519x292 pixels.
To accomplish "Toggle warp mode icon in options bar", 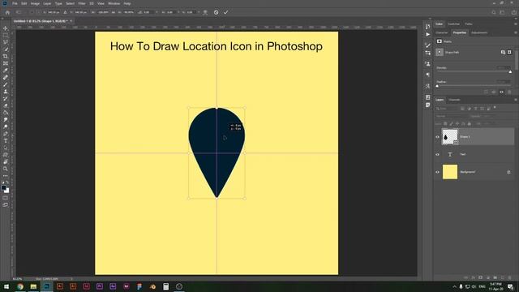I will (x=205, y=12).
